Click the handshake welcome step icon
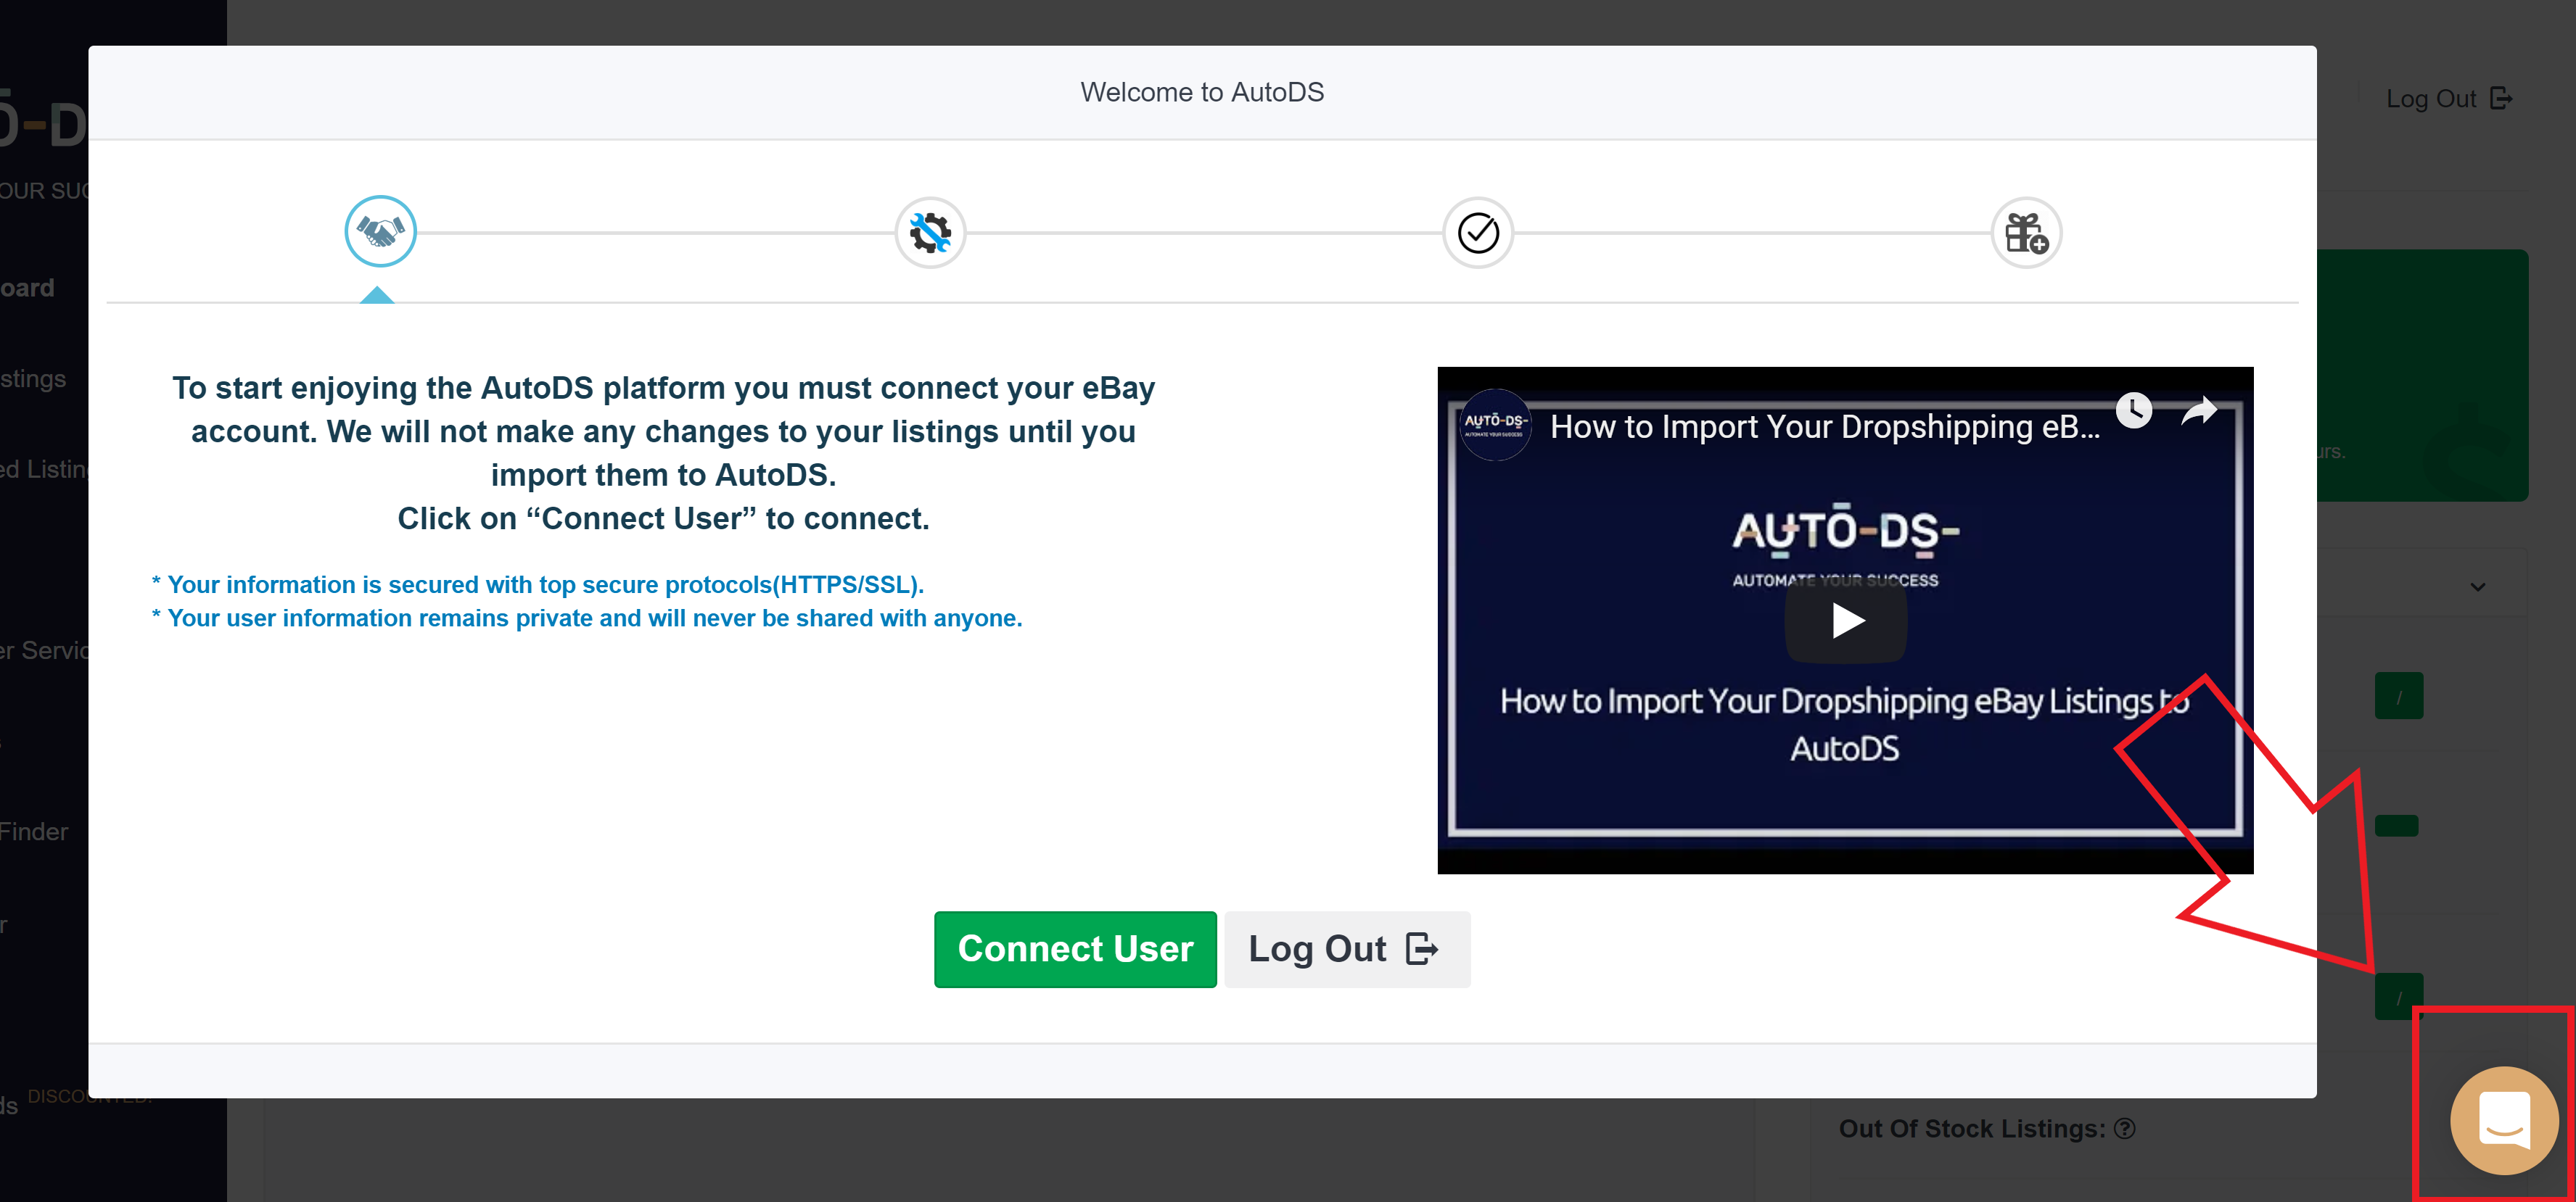 click(380, 232)
